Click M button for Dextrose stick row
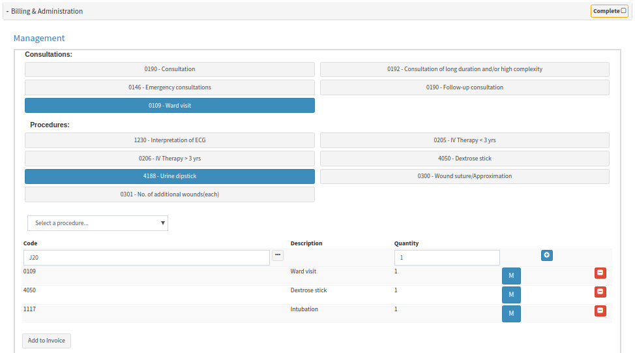Viewport: 635px width, 353px height. (x=511, y=295)
